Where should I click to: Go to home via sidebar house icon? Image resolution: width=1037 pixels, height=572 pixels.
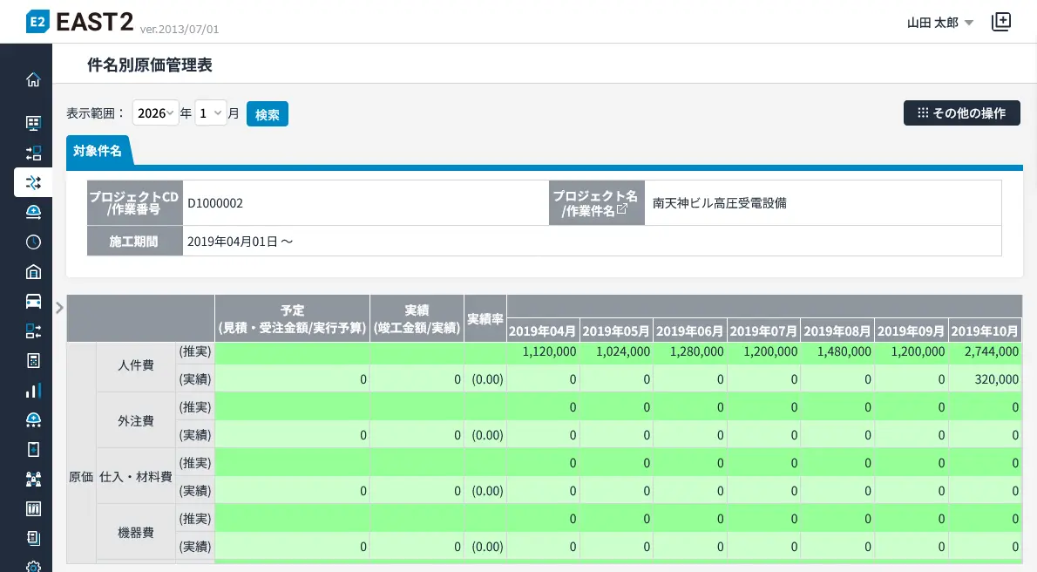coord(33,80)
